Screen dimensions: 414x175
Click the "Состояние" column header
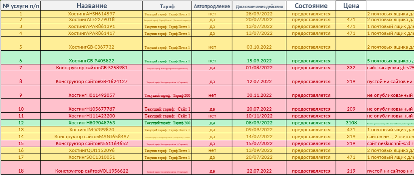pos(311,6)
